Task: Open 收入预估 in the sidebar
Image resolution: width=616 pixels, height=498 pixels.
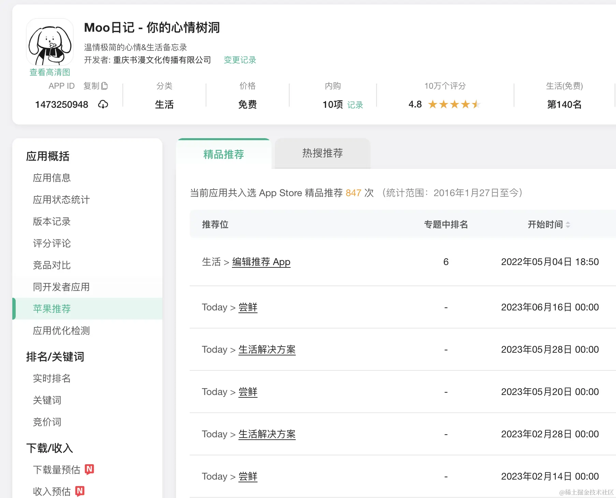Action: pos(52,492)
